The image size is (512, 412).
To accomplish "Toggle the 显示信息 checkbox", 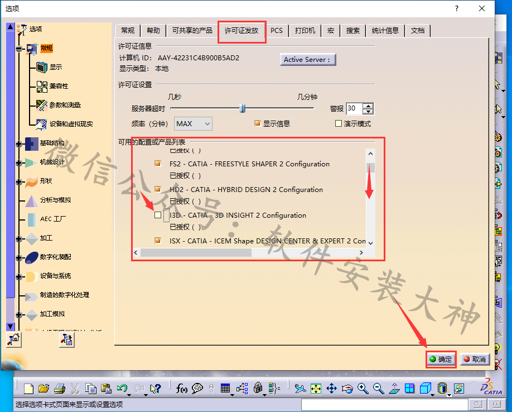I will [x=257, y=123].
